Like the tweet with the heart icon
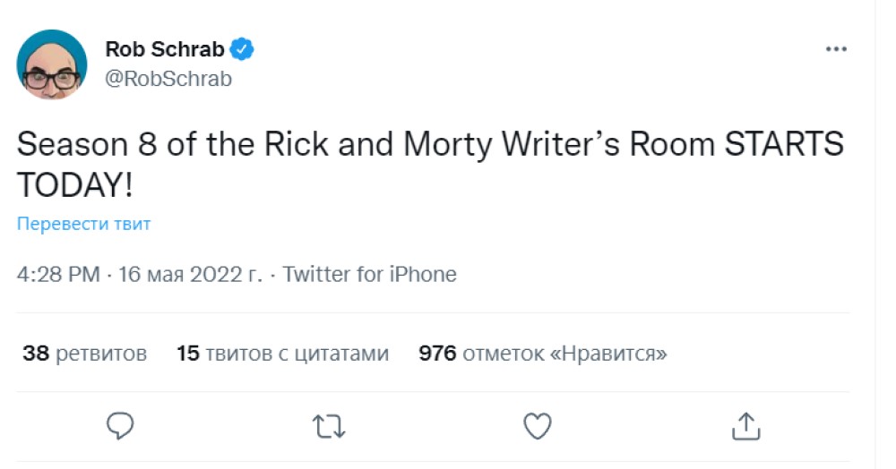The image size is (896, 469). point(537,426)
